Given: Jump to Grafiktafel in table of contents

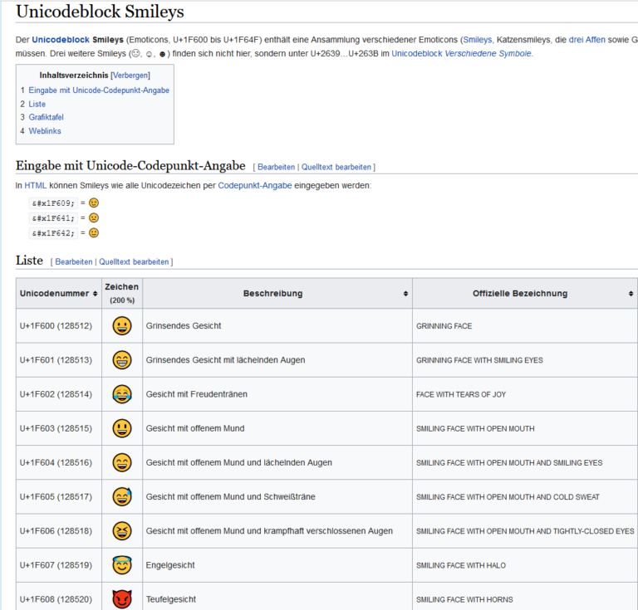Looking at the screenshot, I should 46,117.
